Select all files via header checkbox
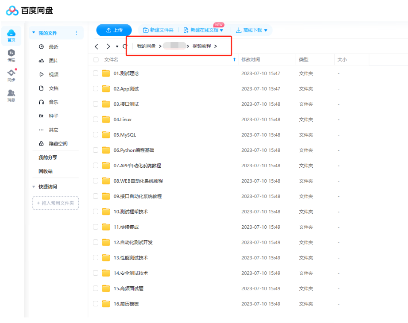408x323 pixels. [x=95, y=60]
